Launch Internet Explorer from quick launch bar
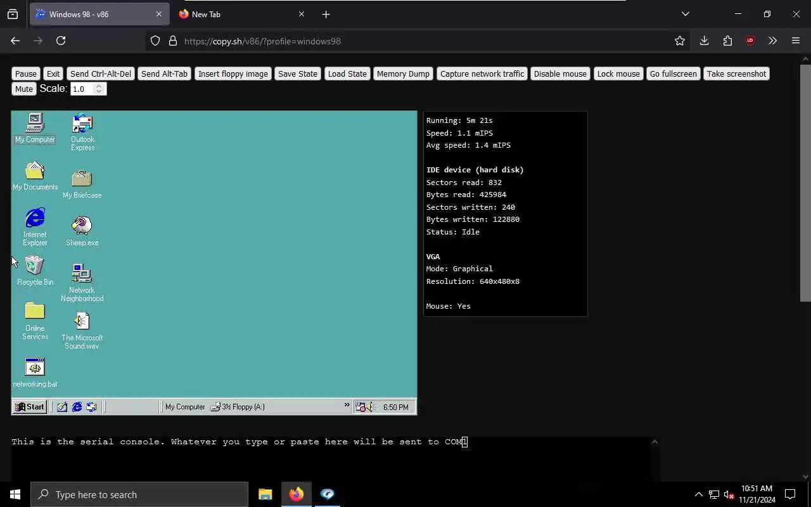The height and width of the screenshot is (507, 811). click(77, 407)
